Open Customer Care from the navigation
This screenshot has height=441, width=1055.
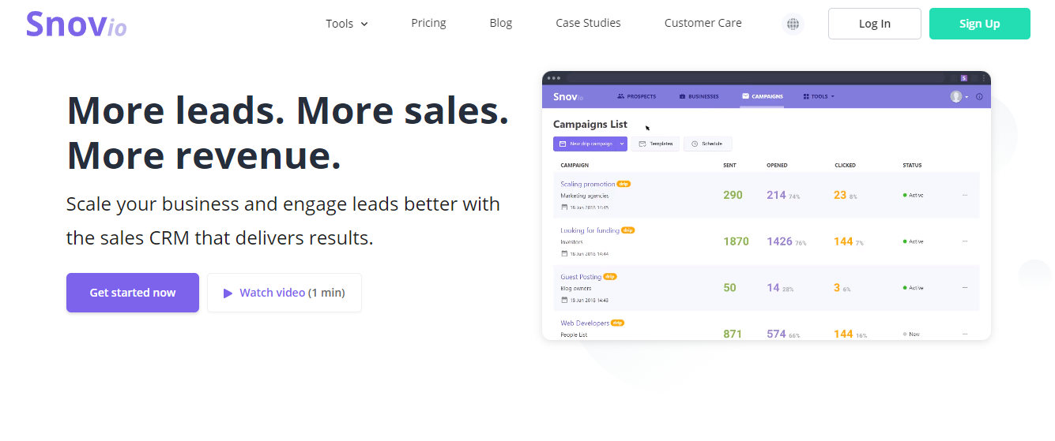click(x=703, y=23)
